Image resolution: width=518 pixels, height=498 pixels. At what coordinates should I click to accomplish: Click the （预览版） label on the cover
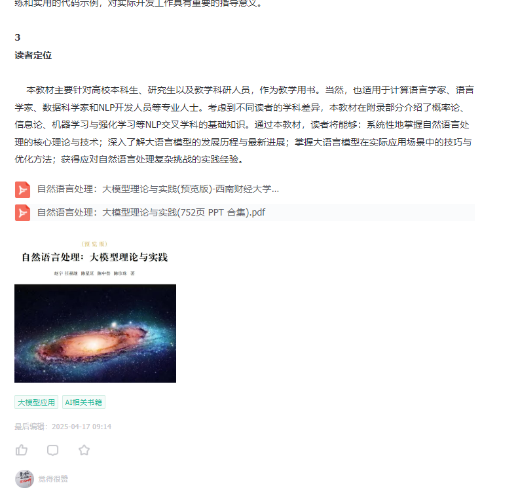pyautogui.click(x=94, y=244)
